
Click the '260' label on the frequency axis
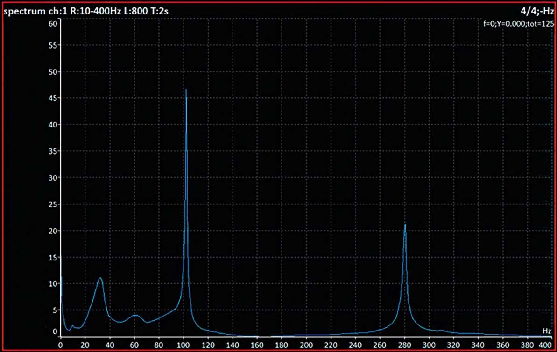(380, 345)
